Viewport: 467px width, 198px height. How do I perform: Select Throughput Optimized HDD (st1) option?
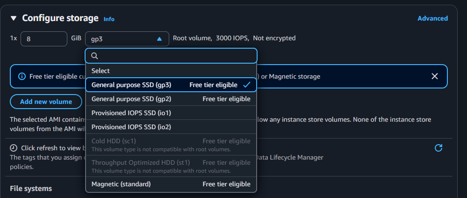pos(171,166)
